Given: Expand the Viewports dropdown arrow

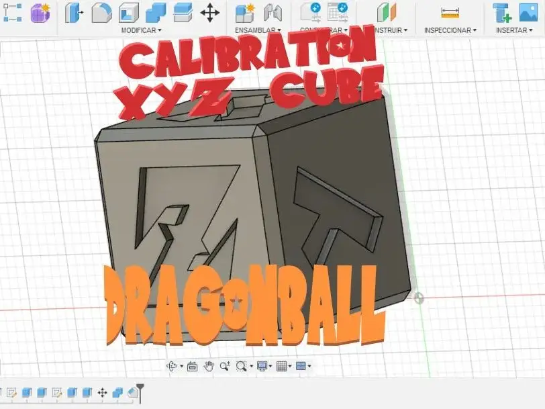Looking at the screenshot, I should click(309, 366).
